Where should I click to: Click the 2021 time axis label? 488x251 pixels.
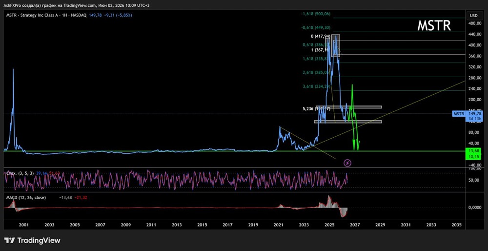click(278, 225)
